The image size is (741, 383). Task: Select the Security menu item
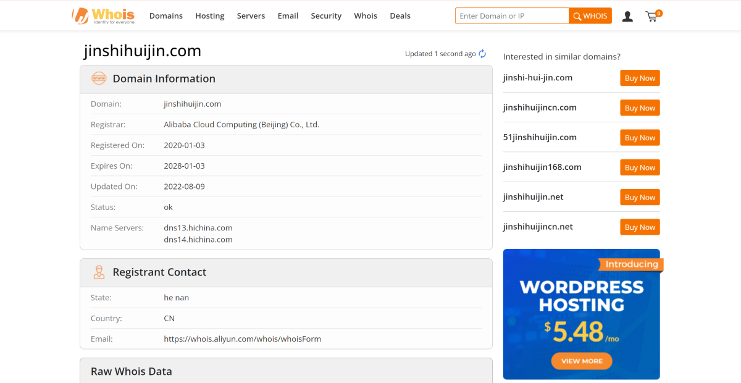pos(326,15)
